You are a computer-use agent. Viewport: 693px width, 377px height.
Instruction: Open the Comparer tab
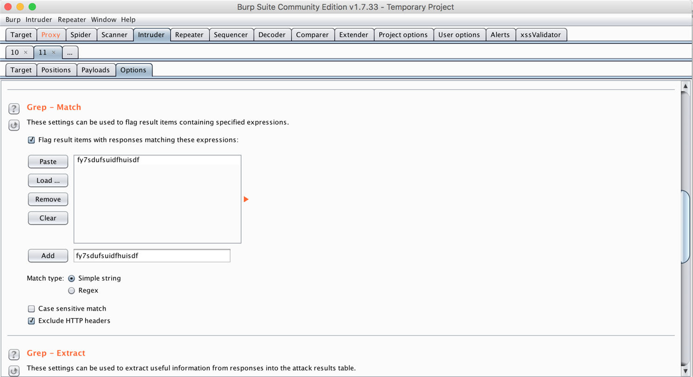(313, 35)
